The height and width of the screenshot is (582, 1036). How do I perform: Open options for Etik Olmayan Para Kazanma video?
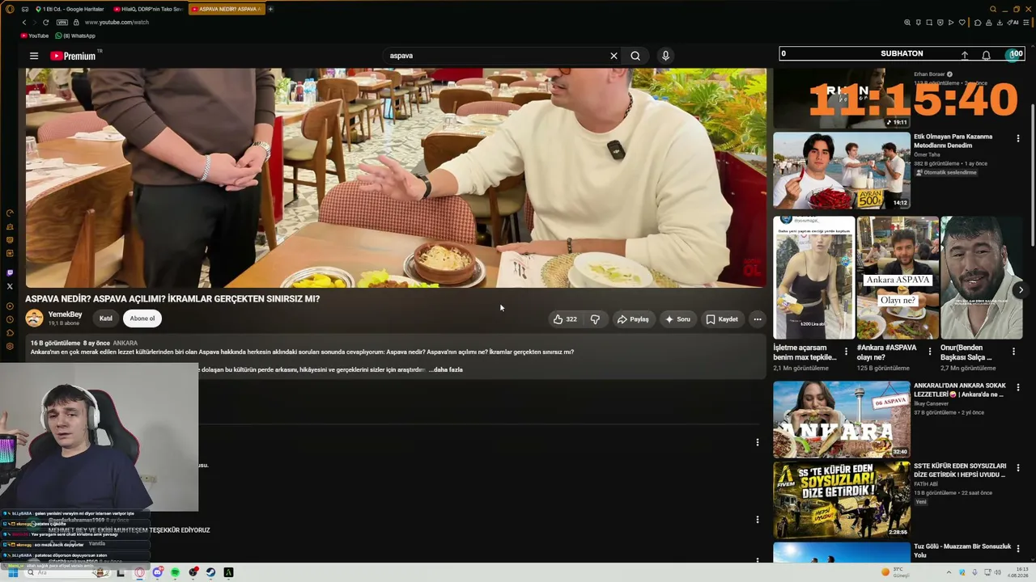1018,138
